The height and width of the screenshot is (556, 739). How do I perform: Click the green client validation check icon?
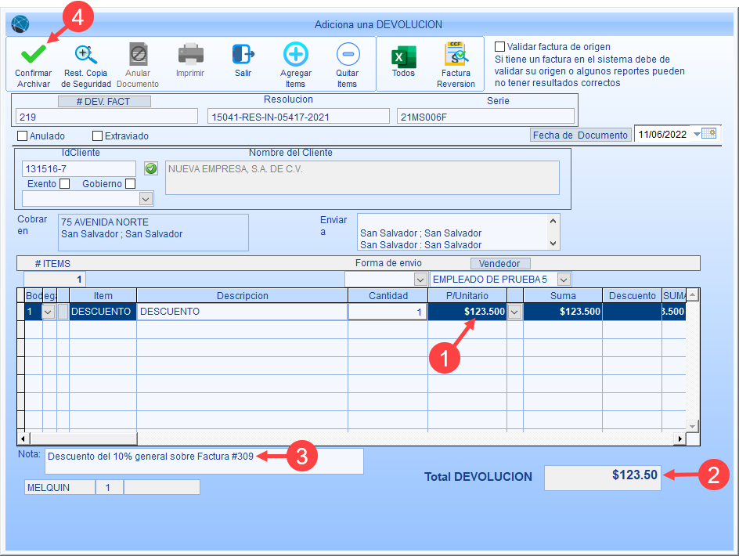[151, 168]
